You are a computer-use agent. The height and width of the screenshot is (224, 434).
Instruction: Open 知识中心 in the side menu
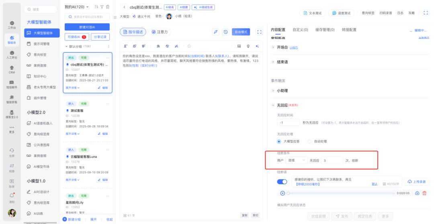(x=39, y=76)
